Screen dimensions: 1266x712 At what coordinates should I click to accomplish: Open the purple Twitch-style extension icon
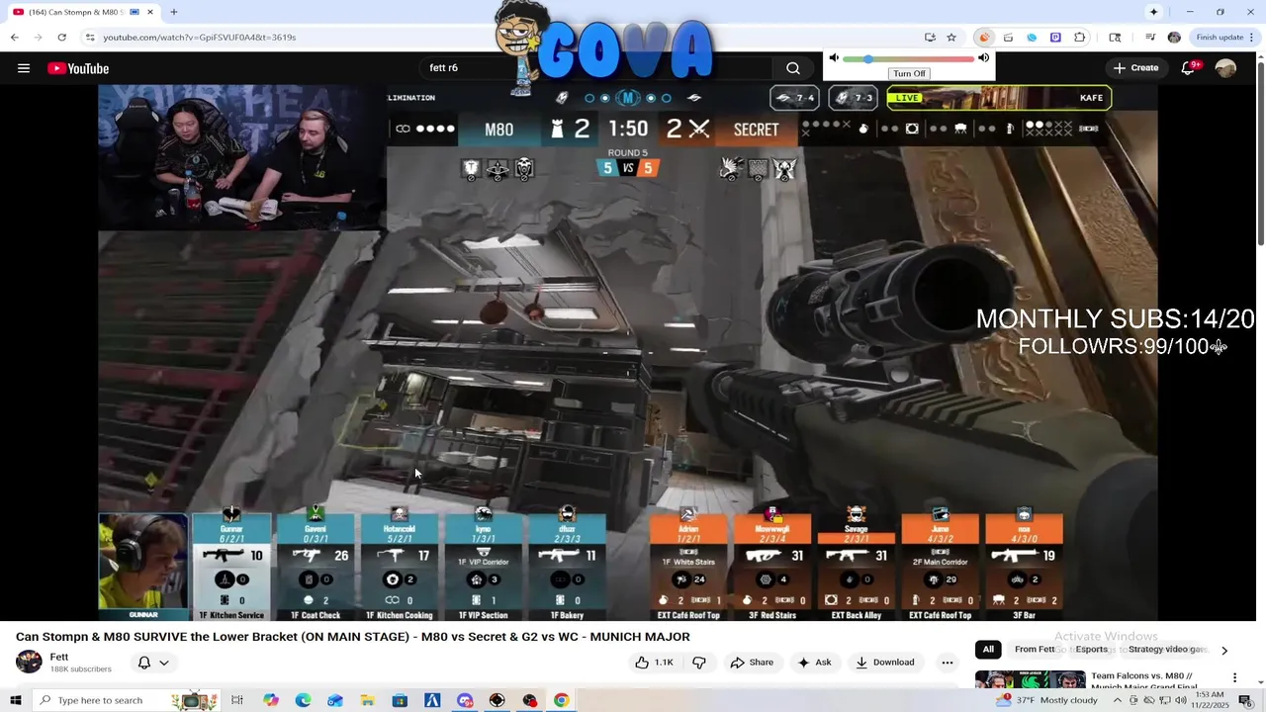point(1055,38)
